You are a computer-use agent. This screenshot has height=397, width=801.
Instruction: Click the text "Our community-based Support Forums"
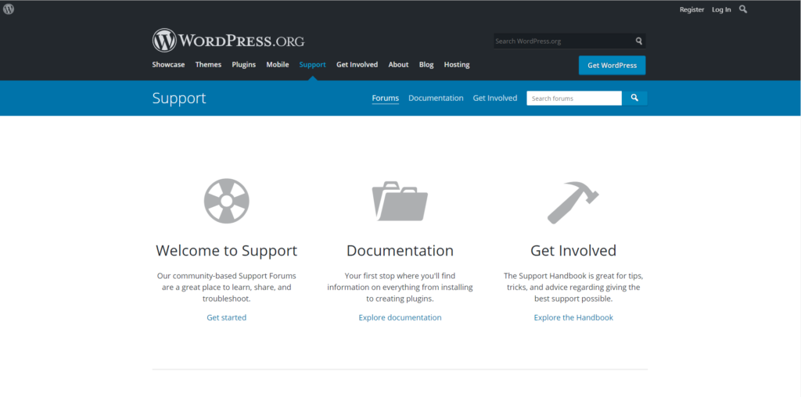pyautogui.click(x=226, y=276)
